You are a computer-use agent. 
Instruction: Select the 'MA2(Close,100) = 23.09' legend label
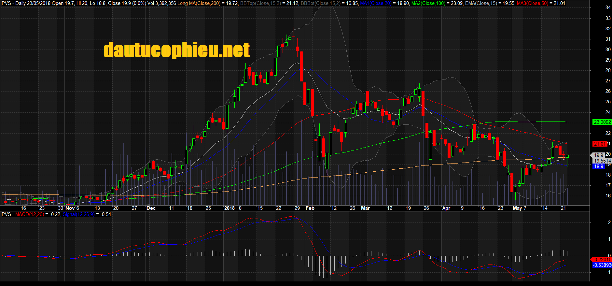point(437,3)
